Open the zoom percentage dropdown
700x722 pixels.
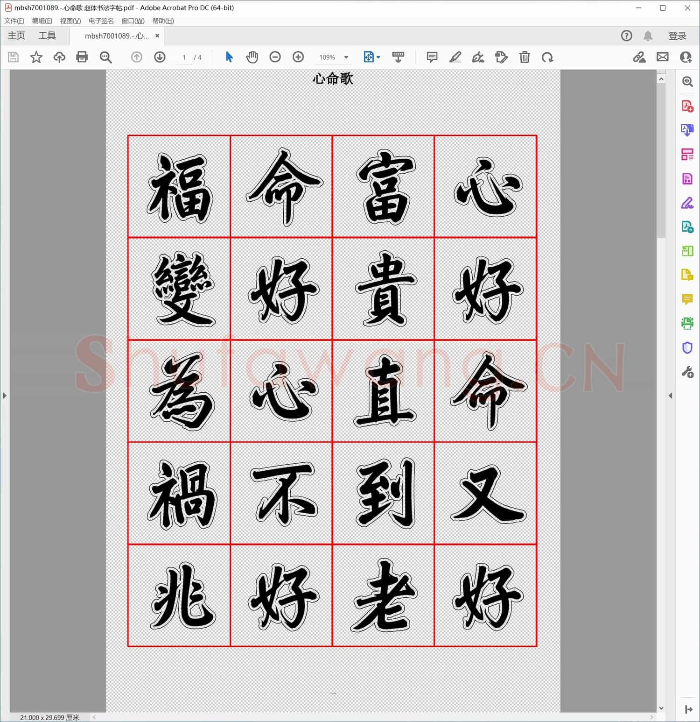(346, 57)
